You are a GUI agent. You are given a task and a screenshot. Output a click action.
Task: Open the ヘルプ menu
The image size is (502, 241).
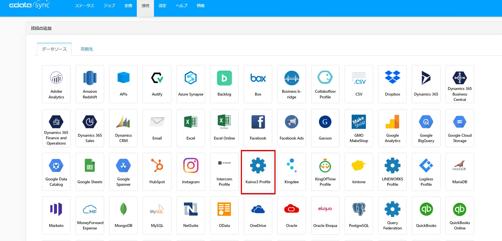[x=182, y=6]
